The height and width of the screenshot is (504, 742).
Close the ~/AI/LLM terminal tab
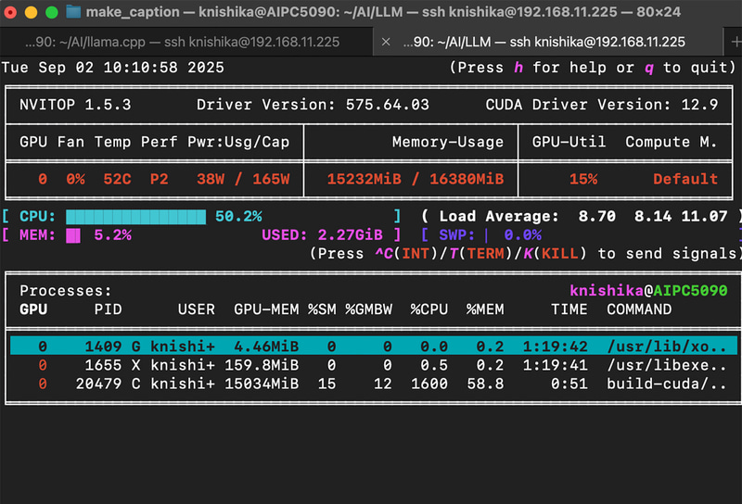[x=386, y=42]
